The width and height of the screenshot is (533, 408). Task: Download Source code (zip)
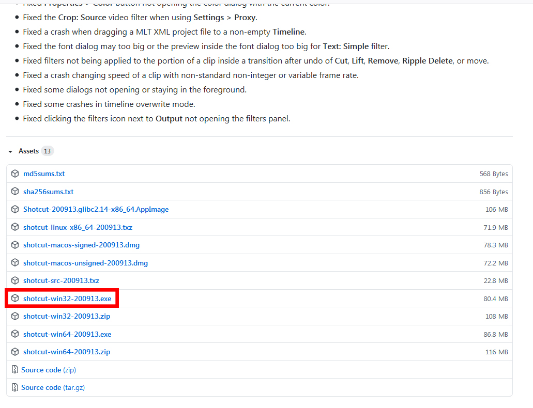(x=49, y=370)
